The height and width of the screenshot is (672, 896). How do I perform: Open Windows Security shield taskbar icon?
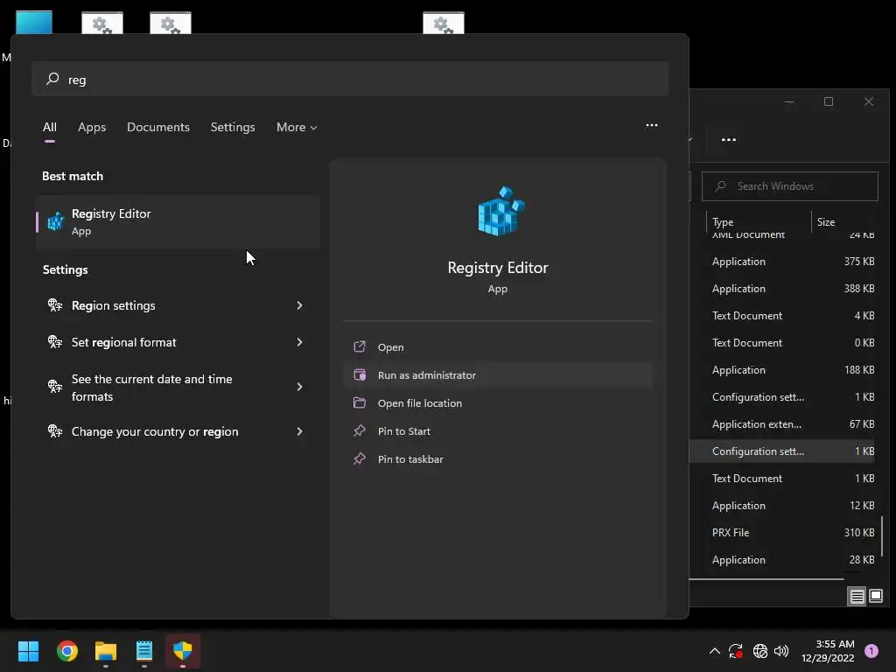[x=183, y=651]
